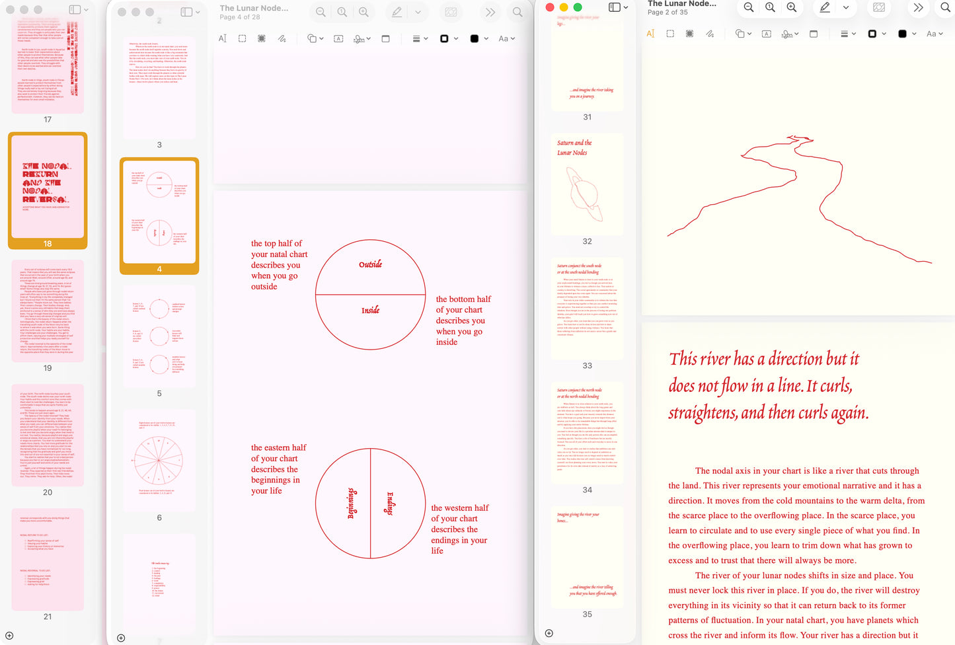Add a page in the Page 4 of 28 sidebar

[121, 638]
